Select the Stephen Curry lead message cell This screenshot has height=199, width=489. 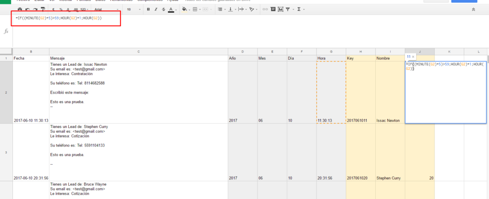pyautogui.click(x=138, y=152)
